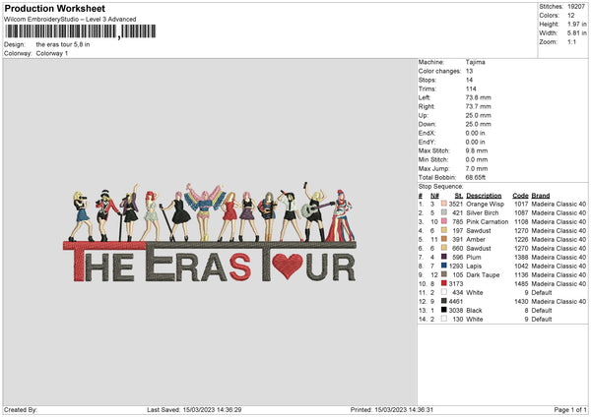Click the Sawdust swatch with 197 stitches
Viewport: 591px width, 417px height.
click(x=444, y=230)
